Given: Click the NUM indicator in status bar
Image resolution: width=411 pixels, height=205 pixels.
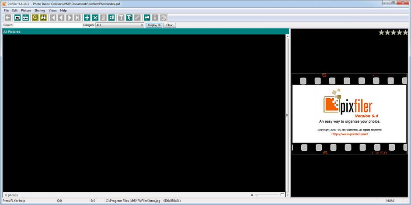Looking at the screenshot, I should pyautogui.click(x=390, y=201).
